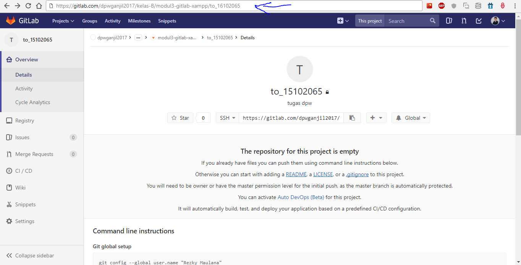Viewport: 521px width, 265px height.
Task: Collapse the left sidebar
Action: point(34,255)
